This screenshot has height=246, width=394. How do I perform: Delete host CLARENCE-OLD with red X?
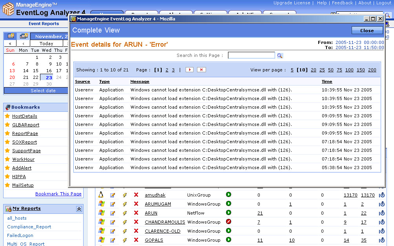click(136, 231)
